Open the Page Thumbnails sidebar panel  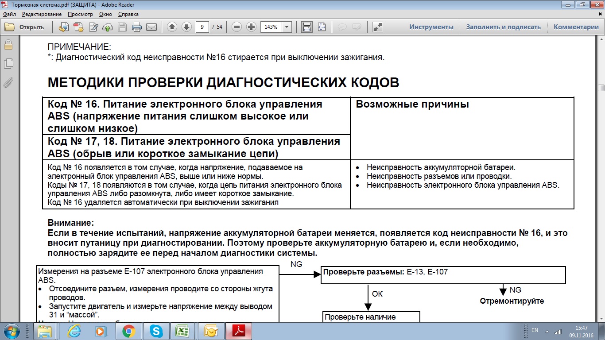(x=8, y=64)
